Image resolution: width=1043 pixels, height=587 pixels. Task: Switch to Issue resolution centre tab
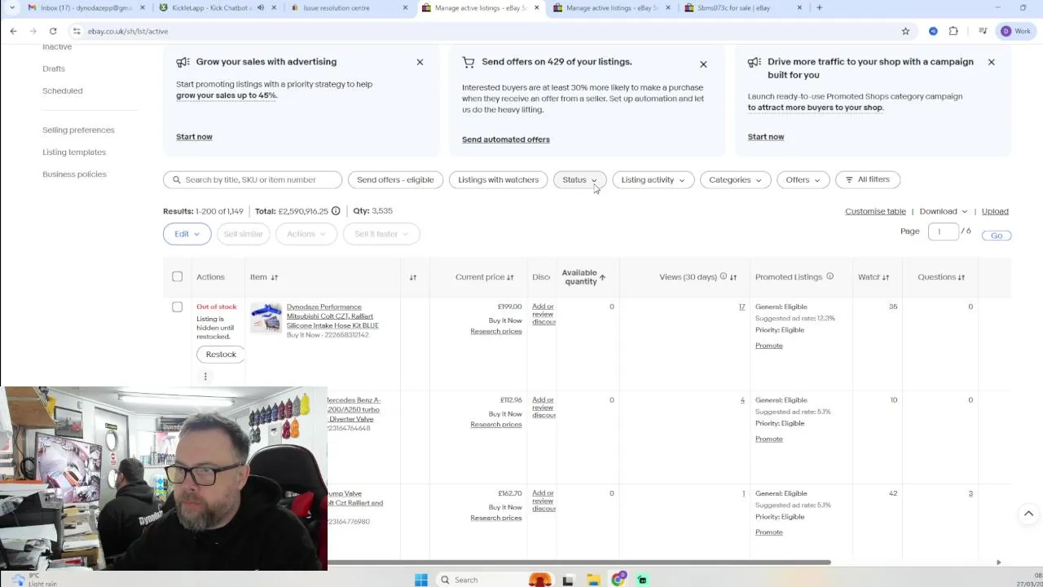pyautogui.click(x=349, y=8)
